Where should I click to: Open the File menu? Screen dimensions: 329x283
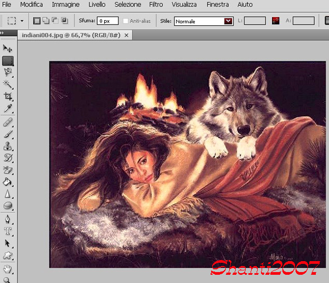point(7,4)
